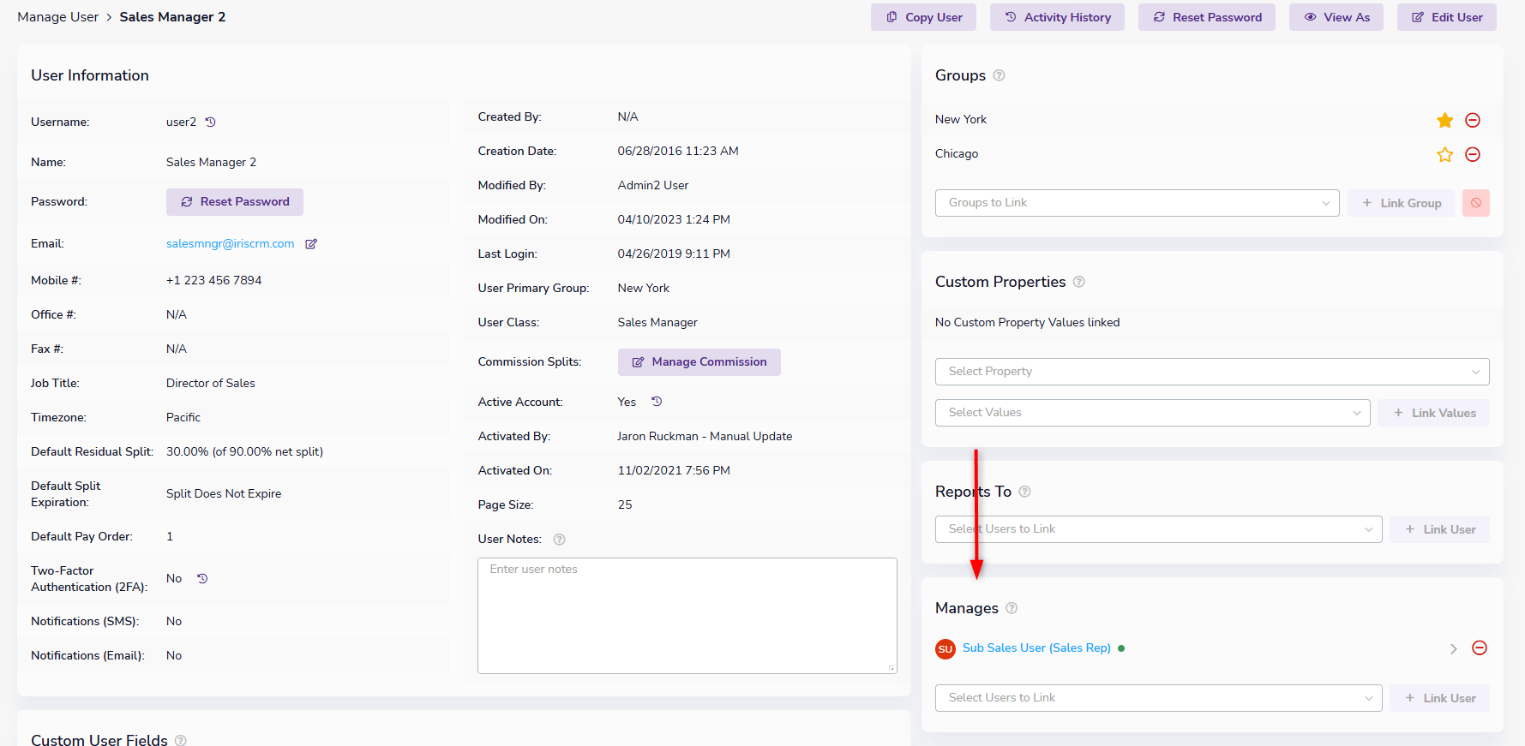Expand the Sub Sales User row chevron
Screen dimensions: 1525x746
(x=1454, y=649)
